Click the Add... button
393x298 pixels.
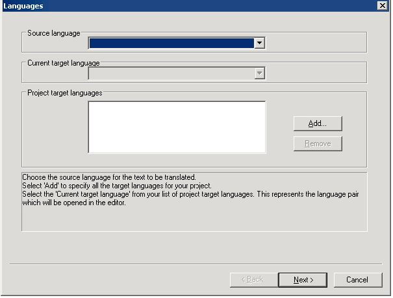(319, 124)
